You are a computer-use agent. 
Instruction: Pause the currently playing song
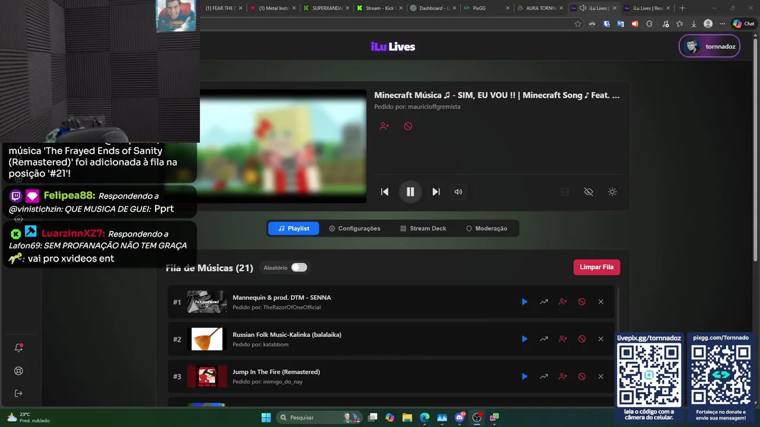pos(410,192)
